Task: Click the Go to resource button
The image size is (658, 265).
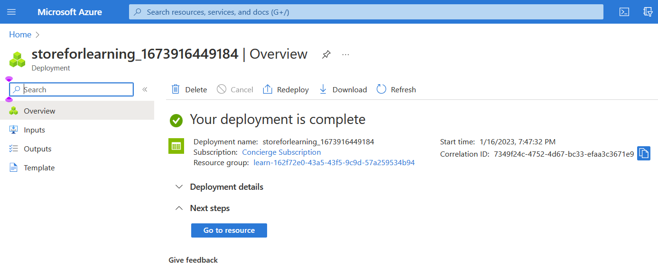Action: [229, 230]
